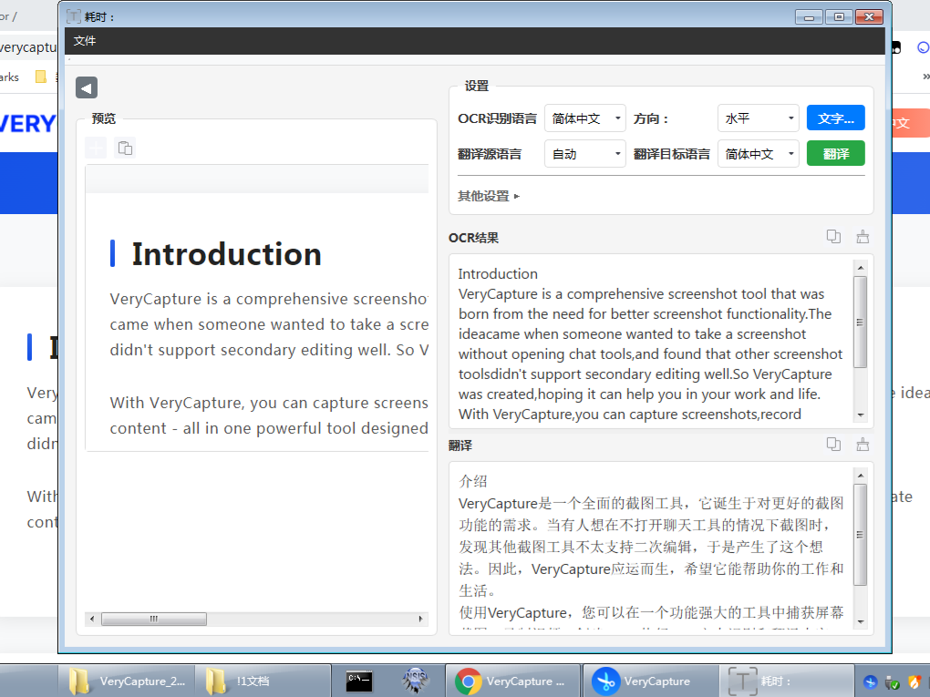The width and height of the screenshot is (930, 697).
Task: Click the orange shield tray icon
Action: tap(914, 682)
